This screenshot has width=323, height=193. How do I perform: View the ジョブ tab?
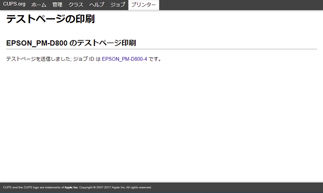tap(118, 5)
